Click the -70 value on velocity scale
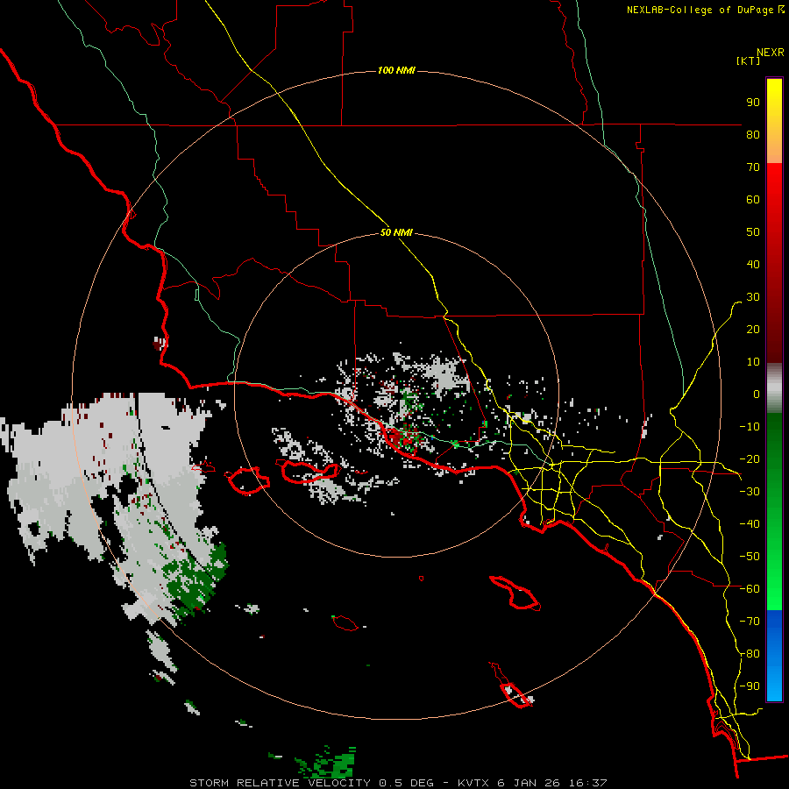Screen dimensions: 789x789 [750, 622]
